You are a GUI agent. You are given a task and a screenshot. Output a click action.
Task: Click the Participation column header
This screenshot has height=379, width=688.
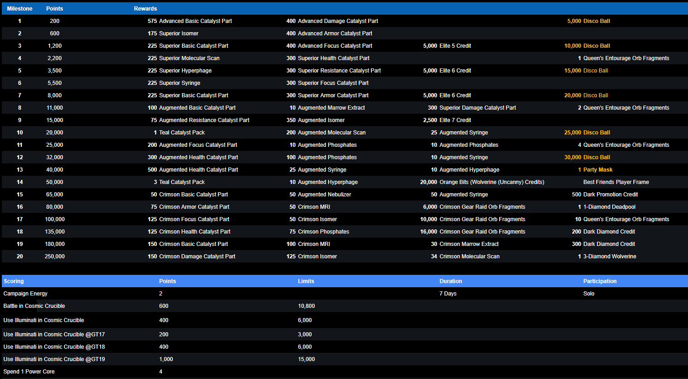coord(600,281)
